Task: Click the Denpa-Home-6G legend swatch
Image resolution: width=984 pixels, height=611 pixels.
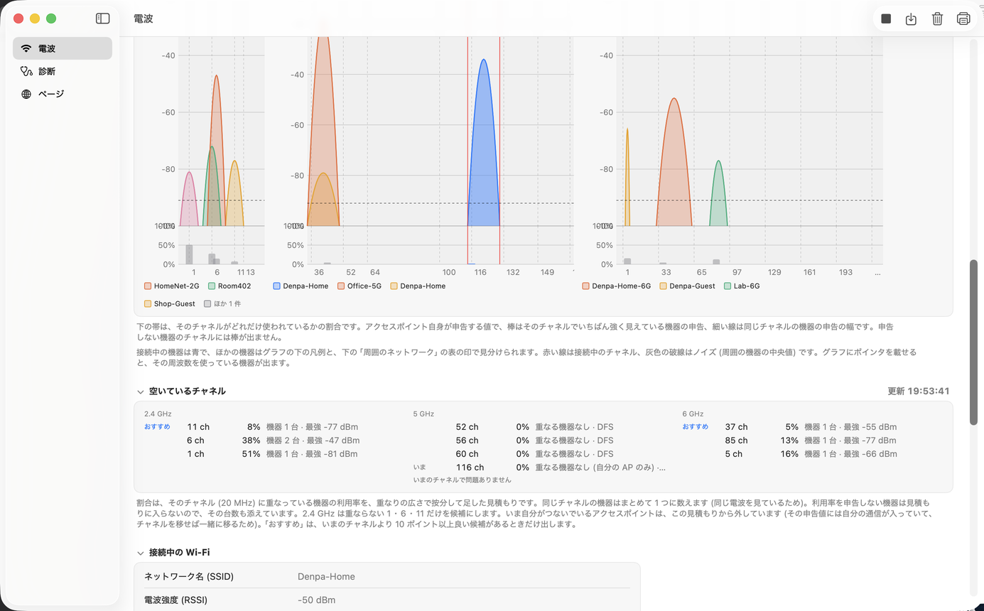Action: 585,286
